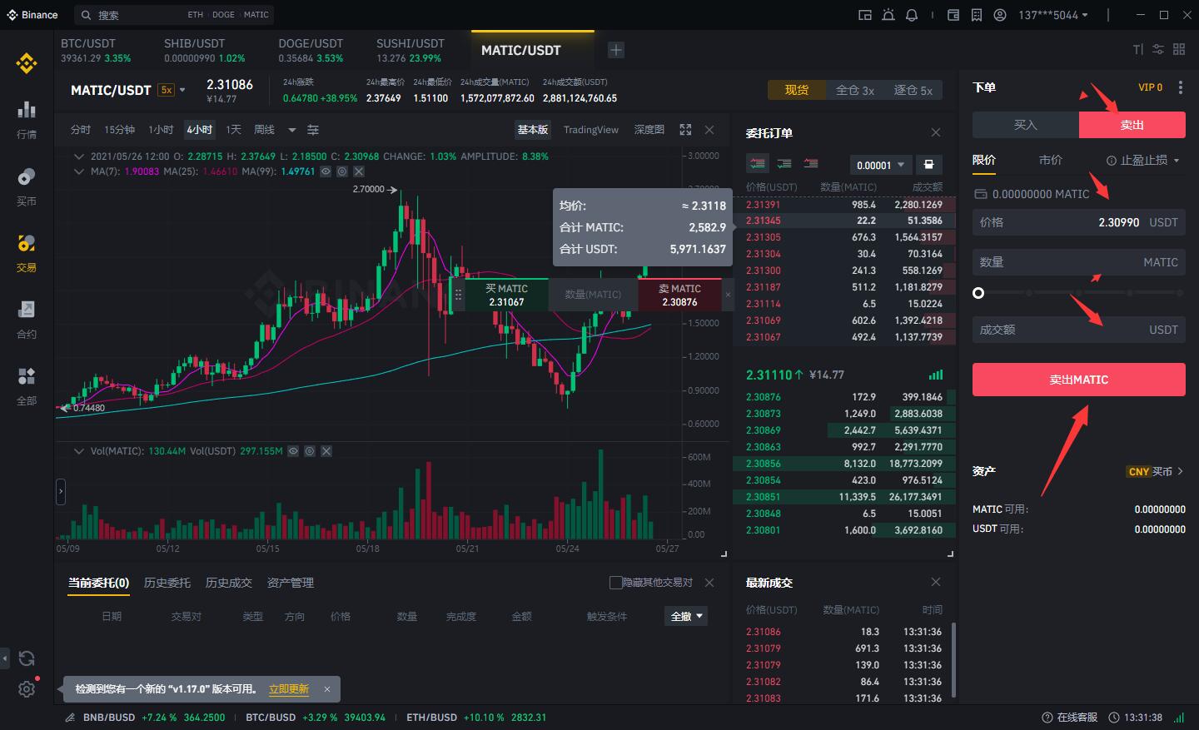Click the Binance logo in sidebar

27,63
